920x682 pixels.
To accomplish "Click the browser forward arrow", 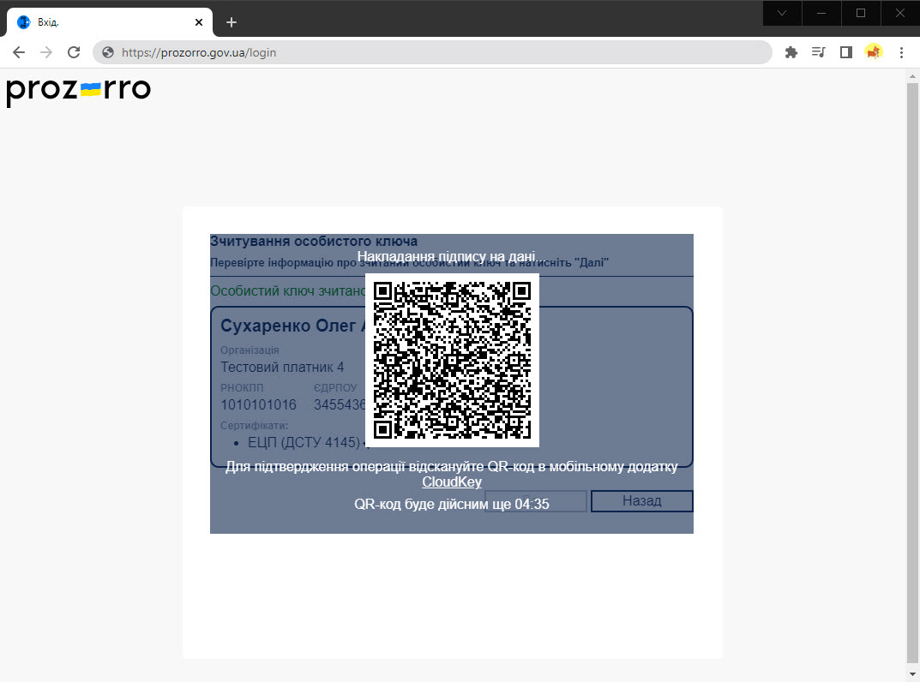I will [x=46, y=53].
